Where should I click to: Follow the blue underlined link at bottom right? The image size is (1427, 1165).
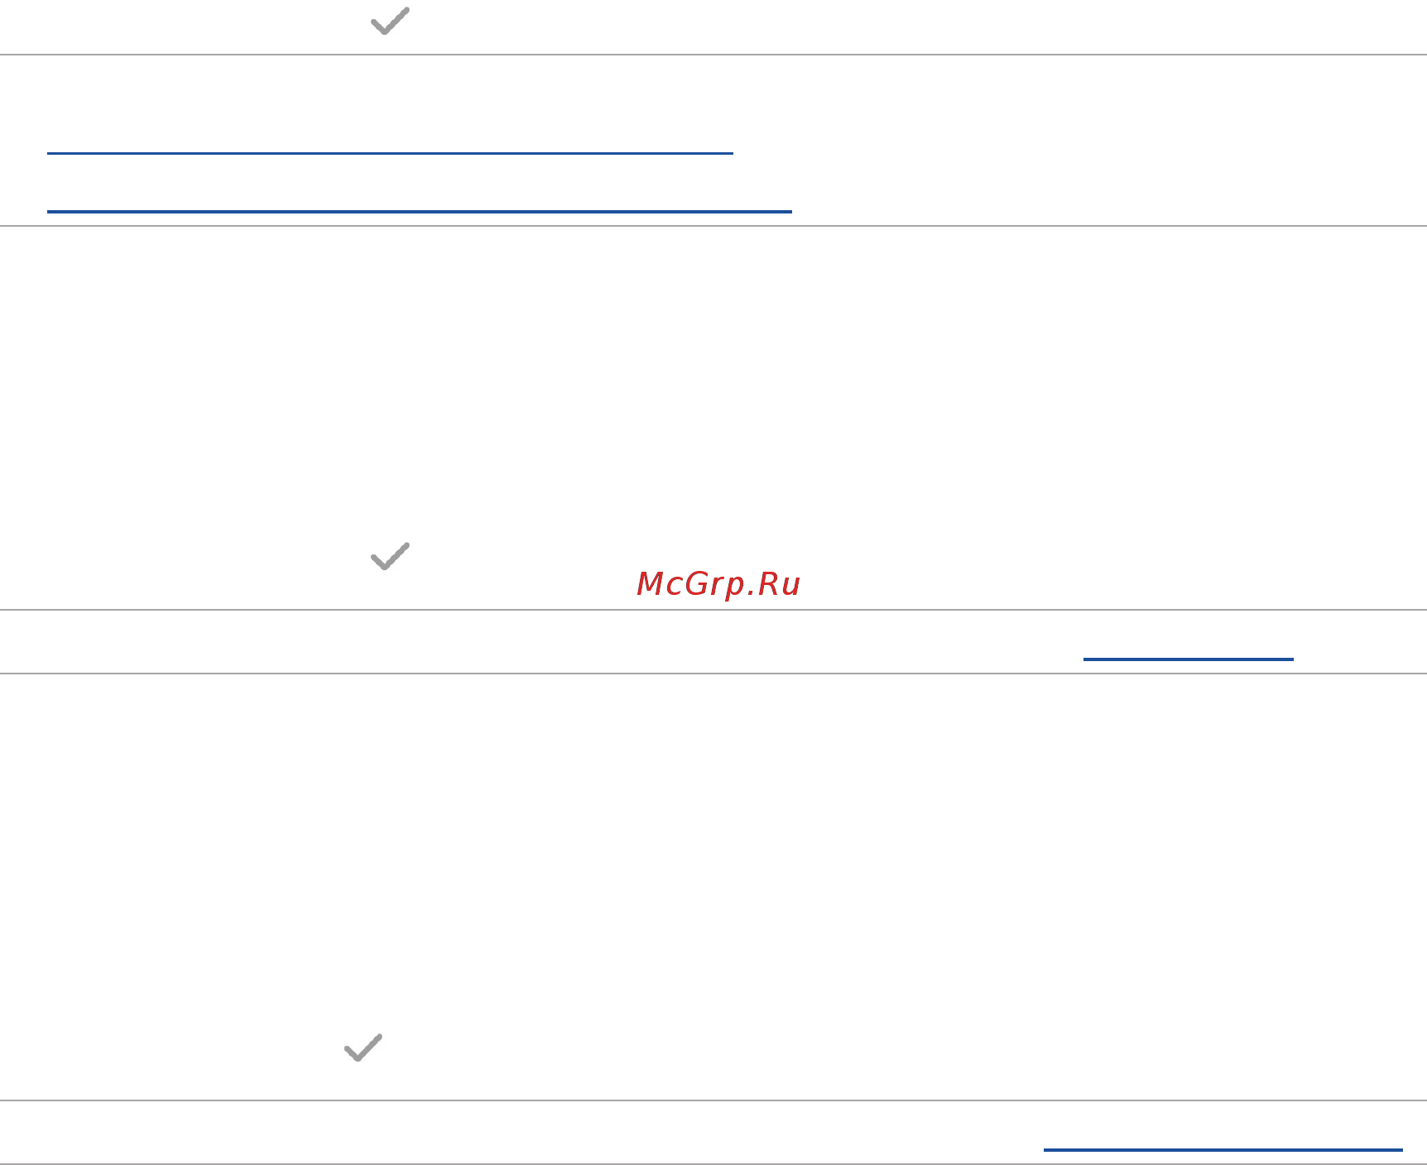tap(1223, 1149)
